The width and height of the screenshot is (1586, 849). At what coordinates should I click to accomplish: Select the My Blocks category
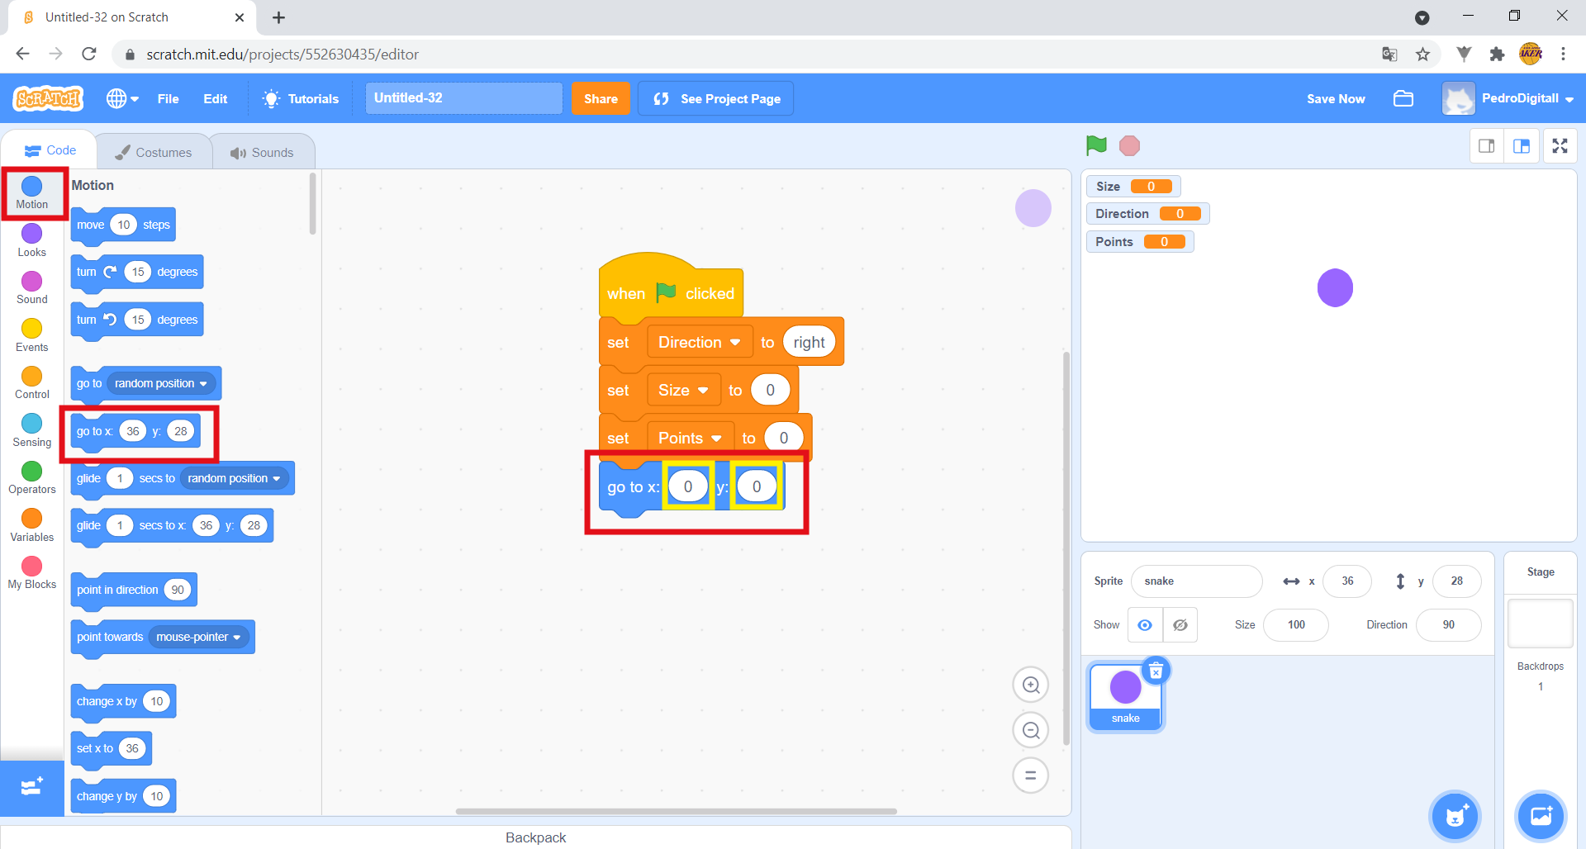[x=31, y=572]
